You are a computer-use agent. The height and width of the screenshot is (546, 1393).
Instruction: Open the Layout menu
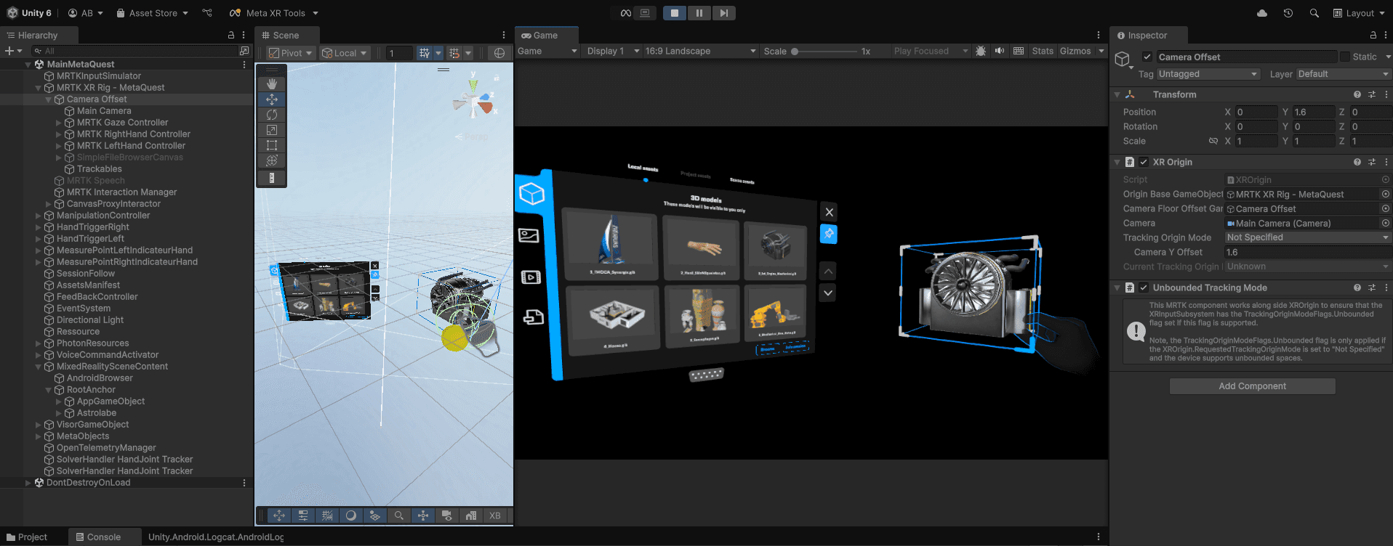coord(1358,13)
